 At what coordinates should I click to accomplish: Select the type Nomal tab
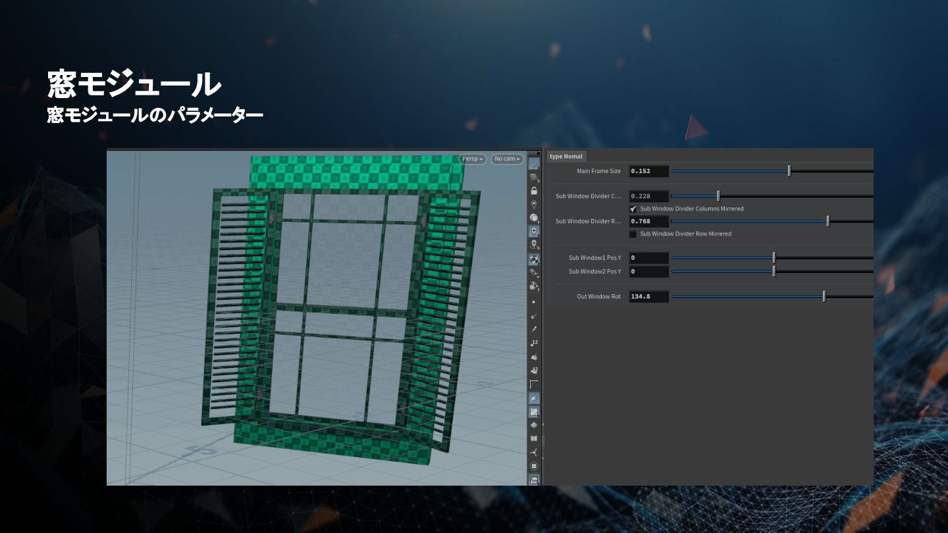tap(566, 156)
